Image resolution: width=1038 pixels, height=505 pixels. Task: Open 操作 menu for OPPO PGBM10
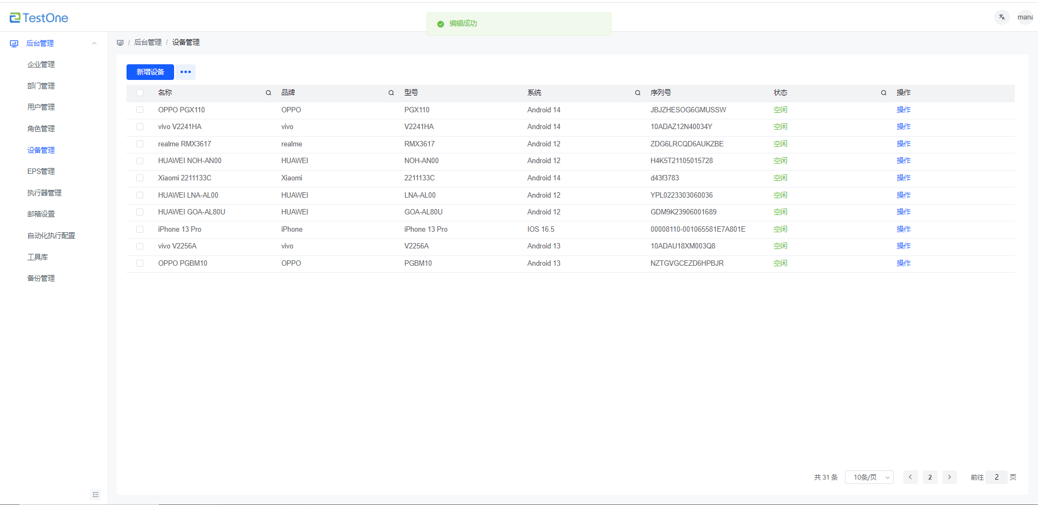point(903,263)
